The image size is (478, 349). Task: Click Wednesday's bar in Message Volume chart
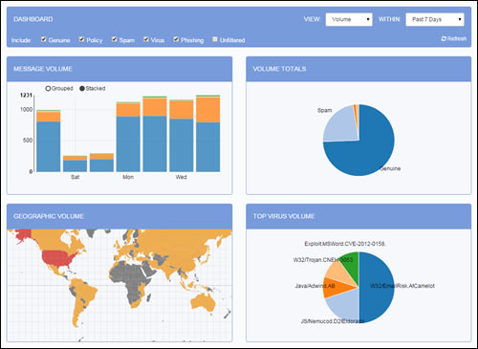pyautogui.click(x=182, y=136)
